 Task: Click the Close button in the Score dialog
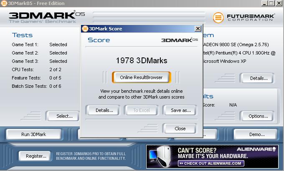[180, 129]
